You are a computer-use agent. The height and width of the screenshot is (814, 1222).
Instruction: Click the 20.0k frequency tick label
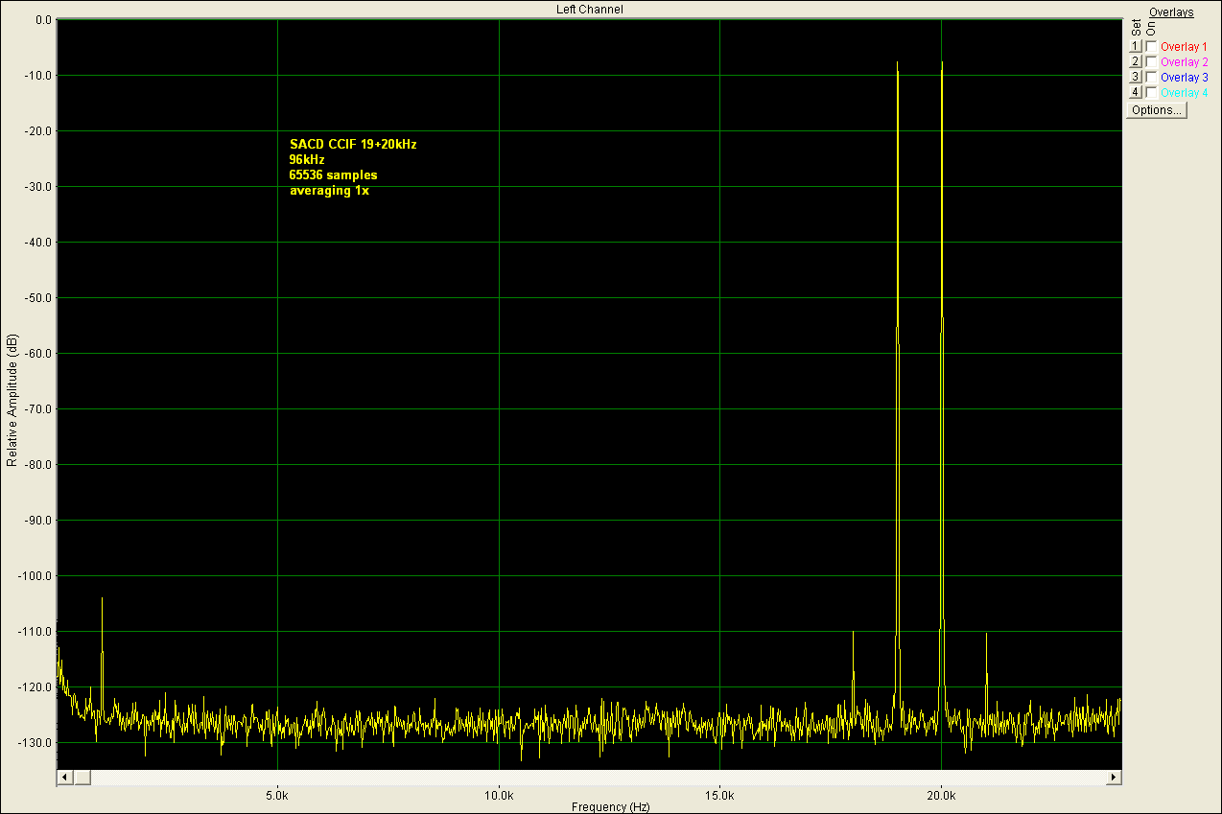pyautogui.click(x=941, y=796)
